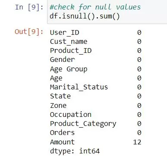This screenshot has width=167, height=156.
Task: Click the null count value 12
Action: [137, 142]
